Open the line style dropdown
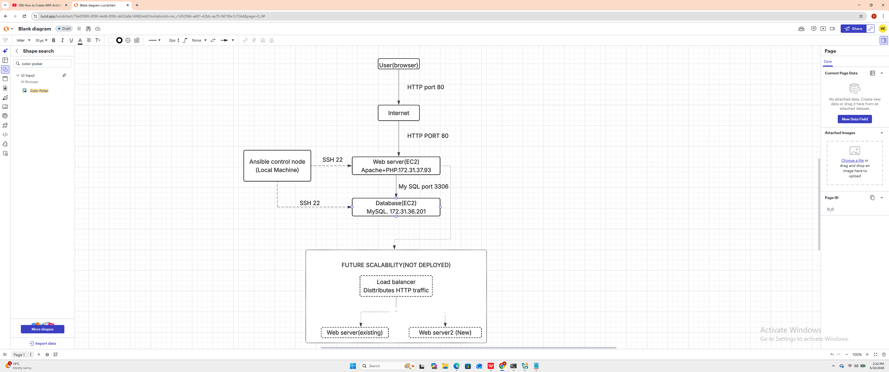The height and width of the screenshot is (372, 889). click(x=154, y=40)
